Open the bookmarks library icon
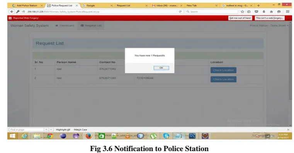The image size is (294, 153). coord(249,12)
